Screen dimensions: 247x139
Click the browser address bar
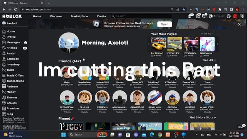(x=96, y=10)
